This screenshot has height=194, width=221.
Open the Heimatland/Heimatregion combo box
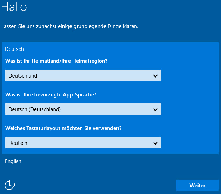[83, 75]
